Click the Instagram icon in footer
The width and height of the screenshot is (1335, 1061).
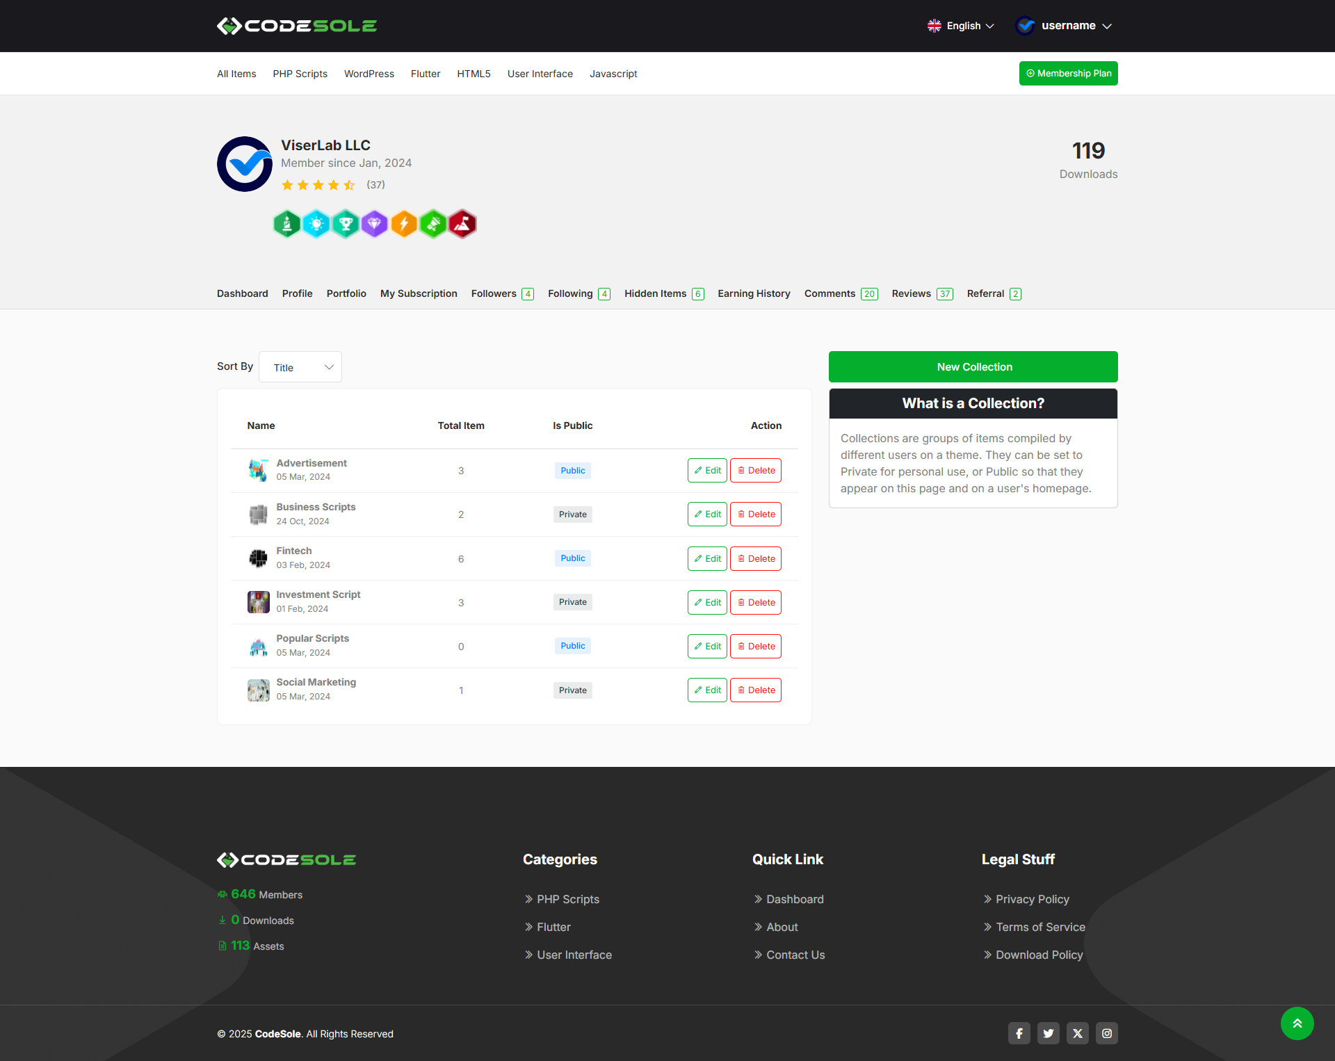click(1106, 1033)
